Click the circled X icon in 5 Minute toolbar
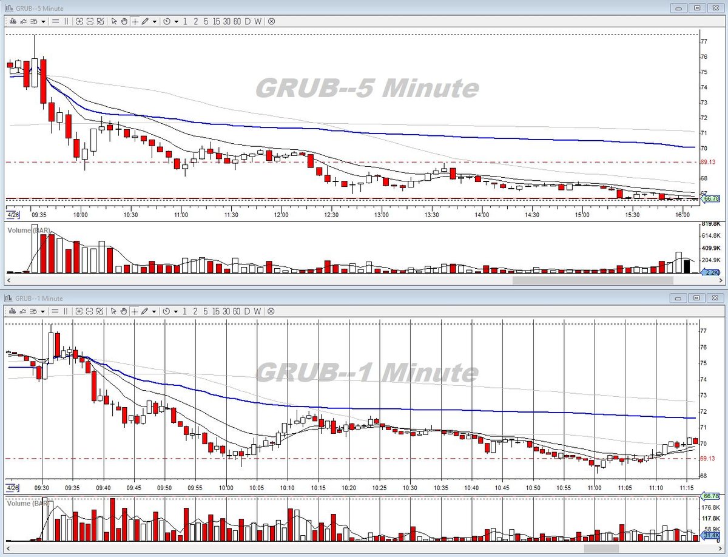The width and height of the screenshot is (728, 557). [271, 21]
